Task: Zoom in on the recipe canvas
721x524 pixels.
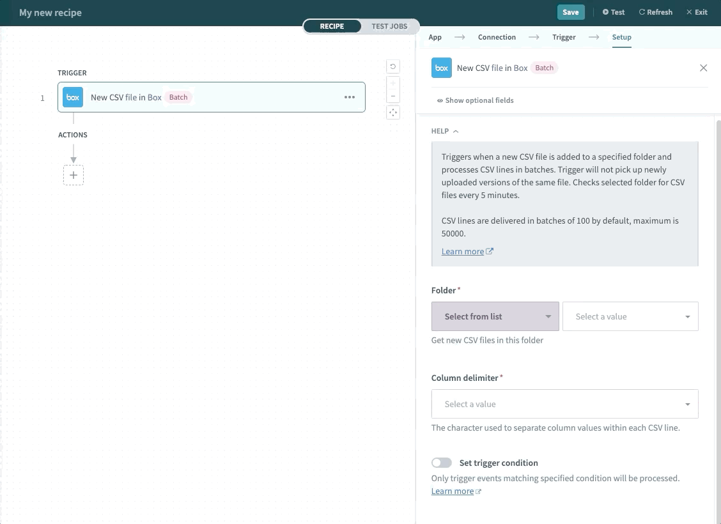Action: pyautogui.click(x=392, y=83)
